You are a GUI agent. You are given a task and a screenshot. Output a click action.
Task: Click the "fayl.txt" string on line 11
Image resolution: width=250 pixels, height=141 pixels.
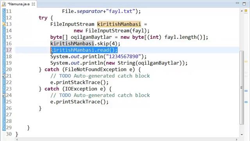[x=120, y=11]
